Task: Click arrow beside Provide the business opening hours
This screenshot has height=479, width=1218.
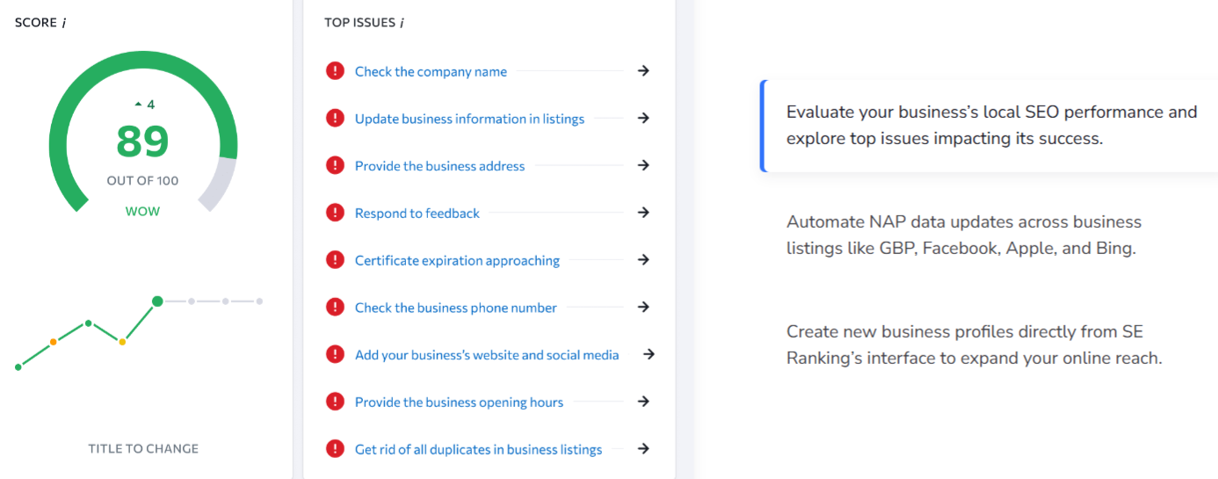Action: (x=643, y=401)
